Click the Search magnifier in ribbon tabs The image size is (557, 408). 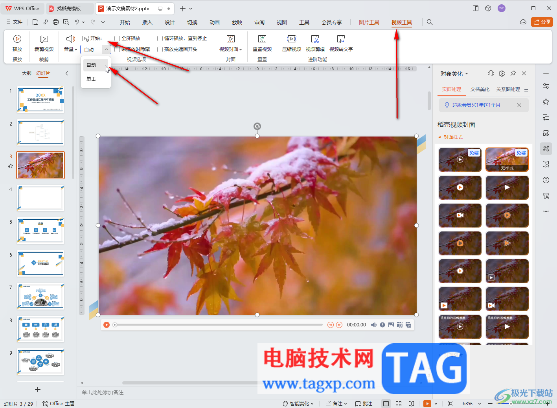(x=430, y=22)
